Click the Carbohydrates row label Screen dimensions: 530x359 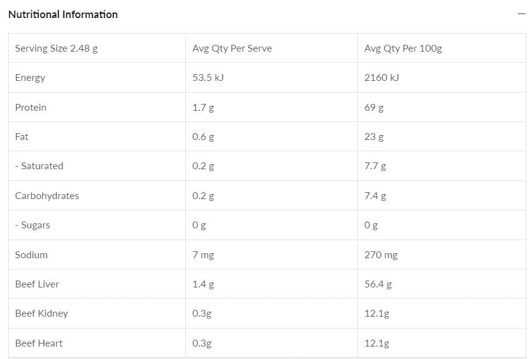coord(47,196)
